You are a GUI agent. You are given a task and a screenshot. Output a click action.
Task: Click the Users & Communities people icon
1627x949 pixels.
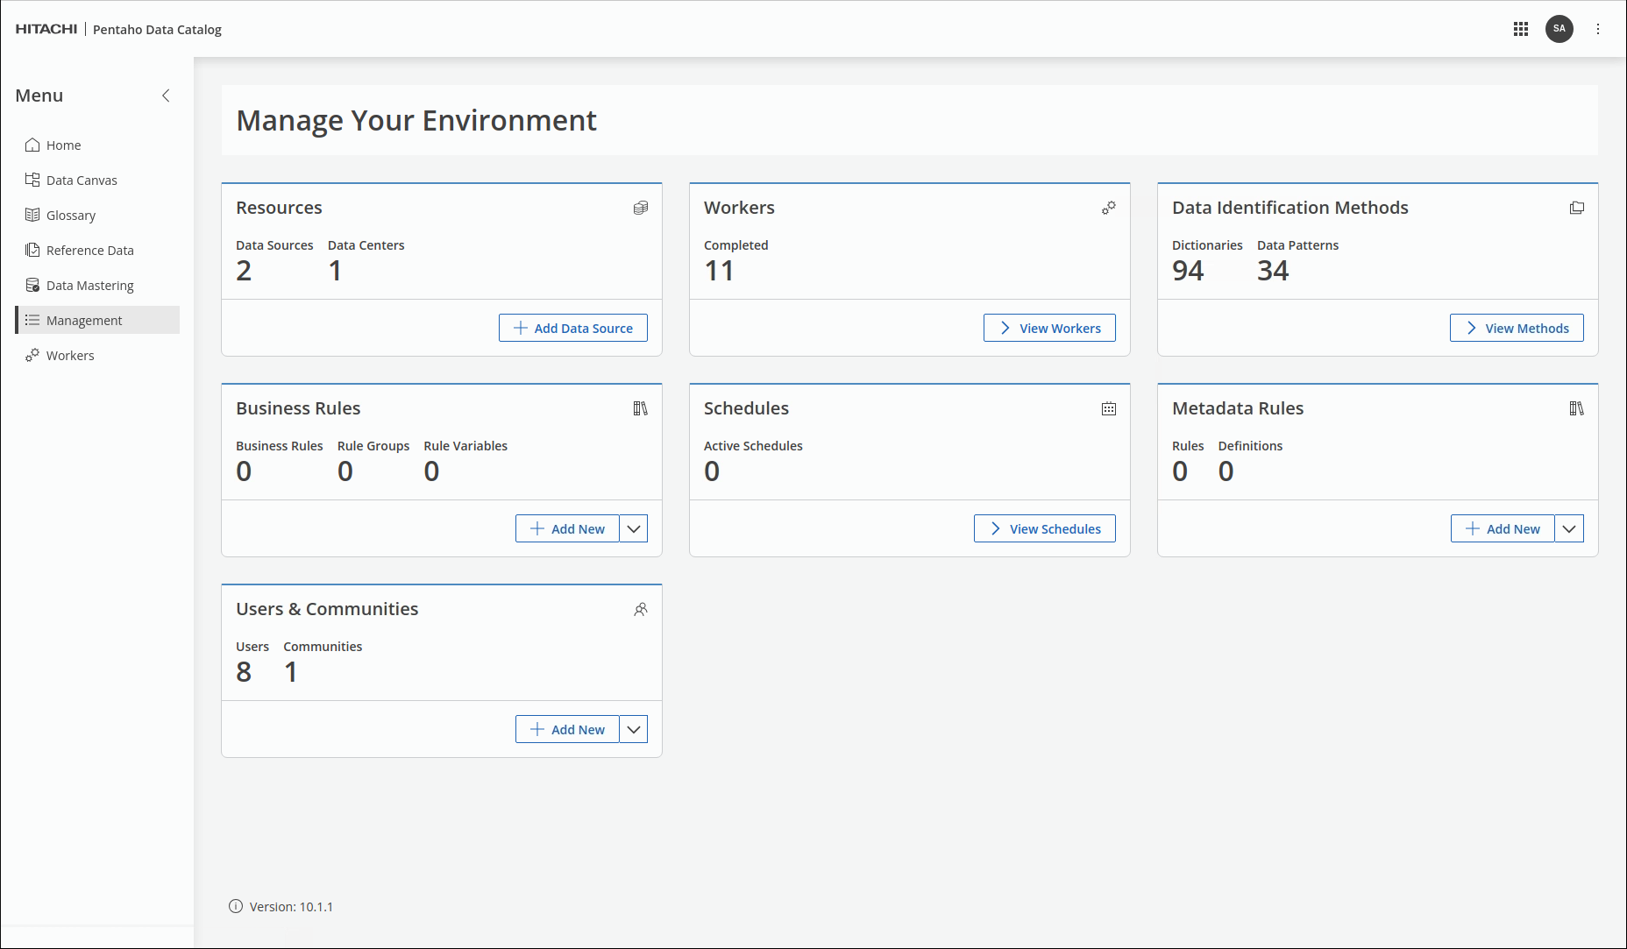[x=641, y=609]
